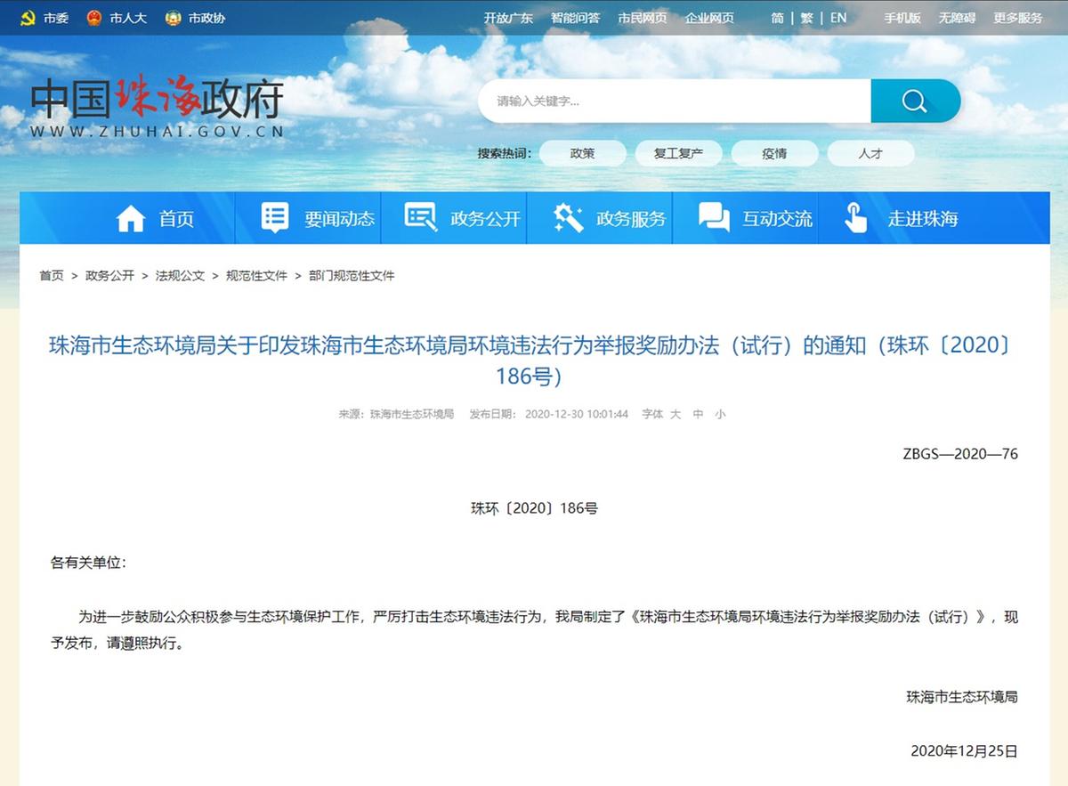1068x786 pixels.
Task: Open 企业网页 link
Action: click(x=709, y=18)
